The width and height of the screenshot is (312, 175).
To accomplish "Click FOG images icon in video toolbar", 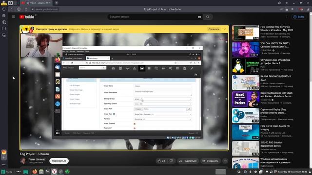I will pyautogui.click(x=142, y=68).
